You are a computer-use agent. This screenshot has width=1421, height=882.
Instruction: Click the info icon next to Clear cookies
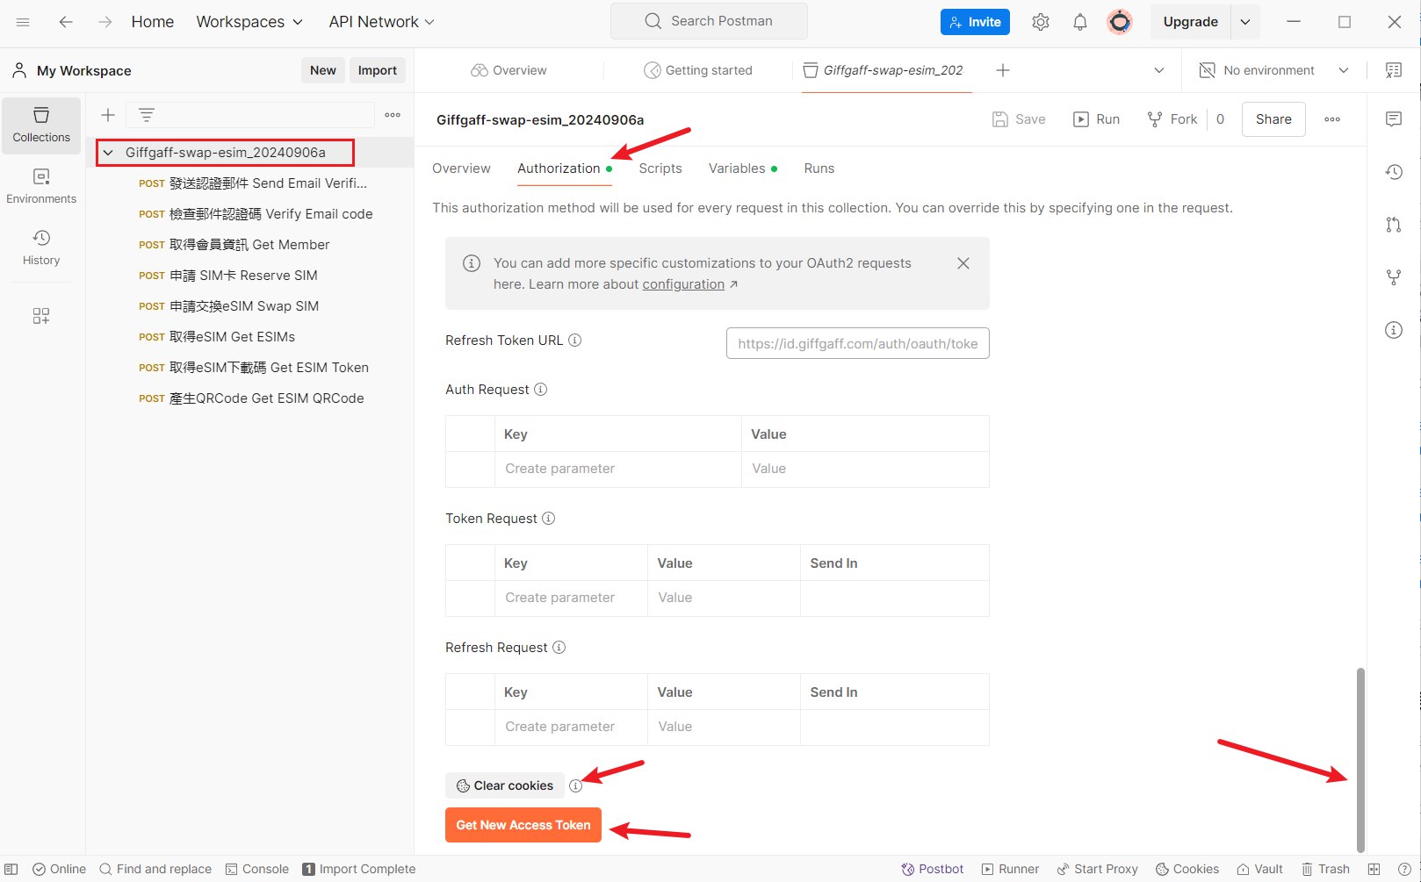tap(575, 786)
